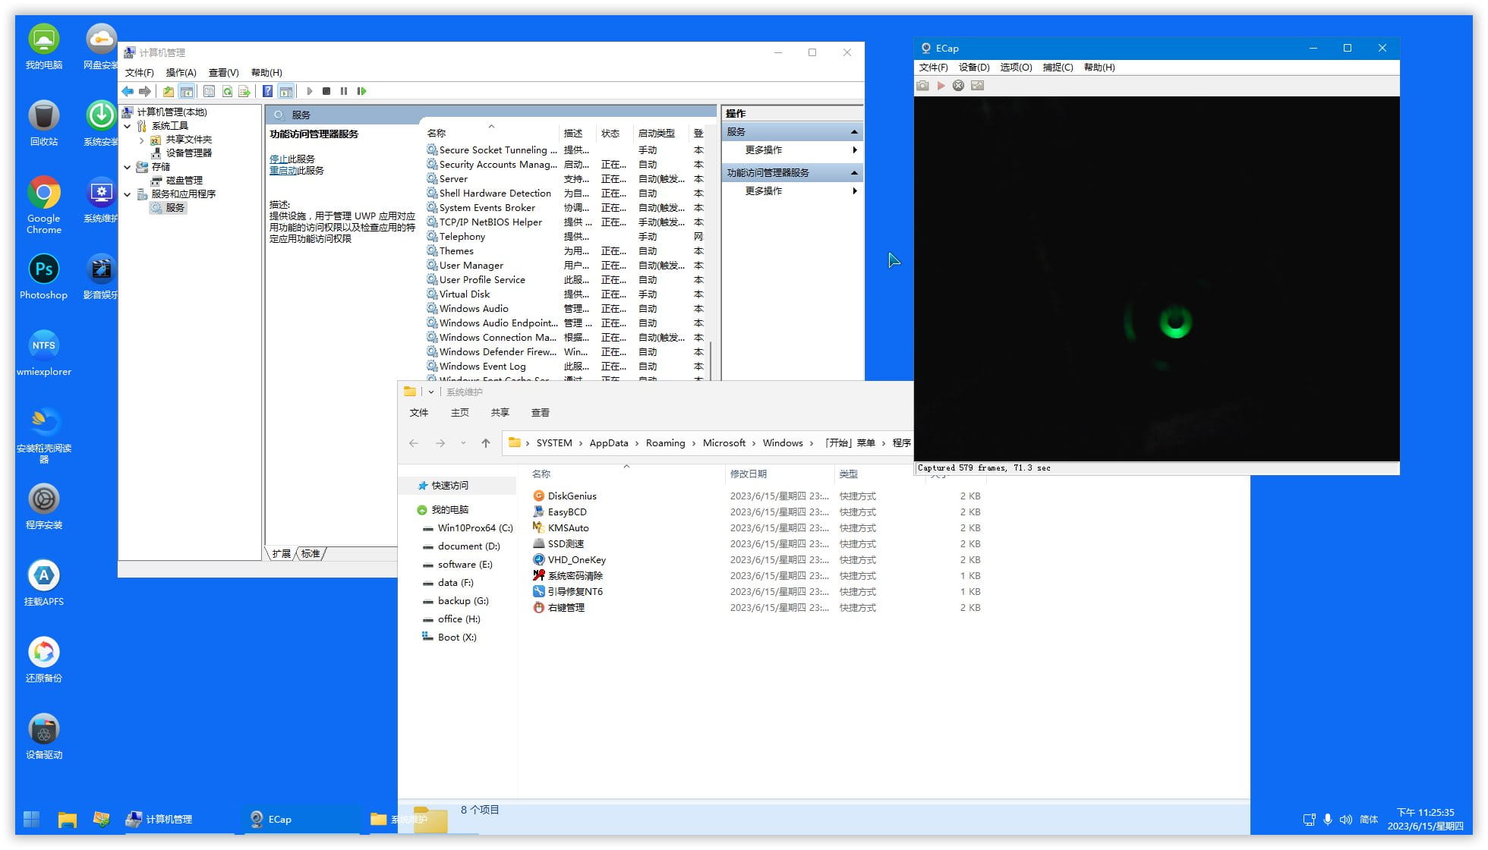
Task: Toggle the console tree pane visibility
Action: tap(186, 91)
